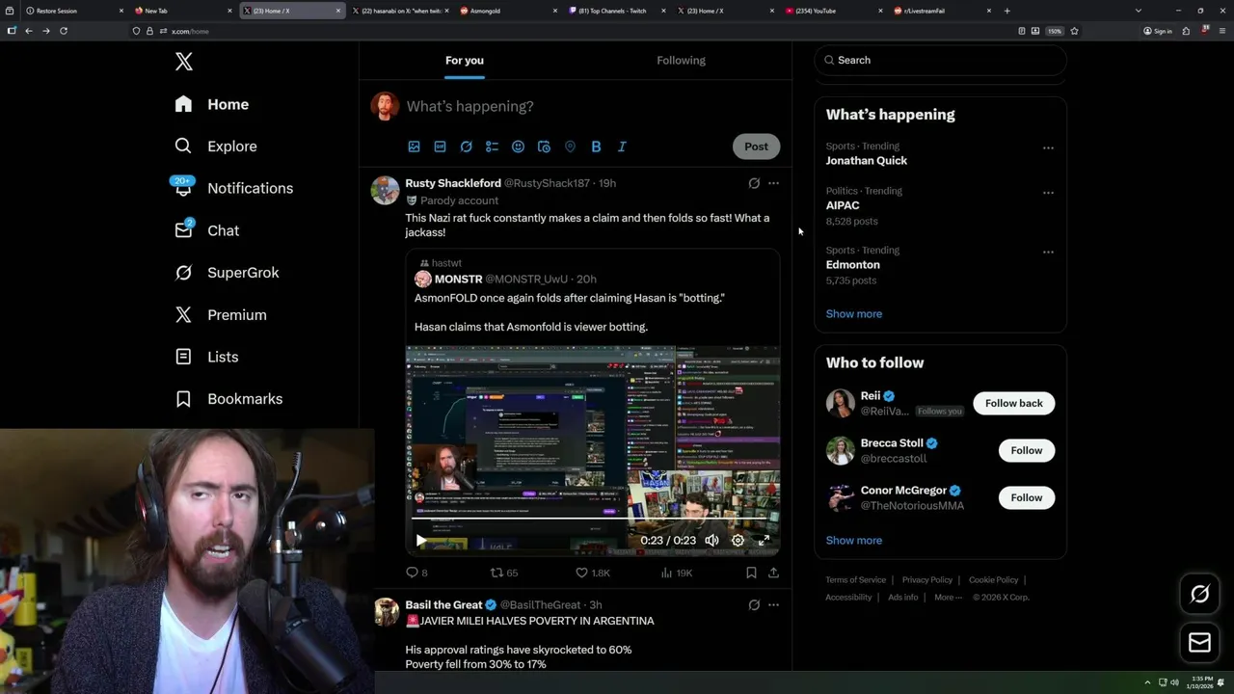Screen dimensions: 1234x694
Task: View analytics of the 19K views post
Action: (677, 573)
